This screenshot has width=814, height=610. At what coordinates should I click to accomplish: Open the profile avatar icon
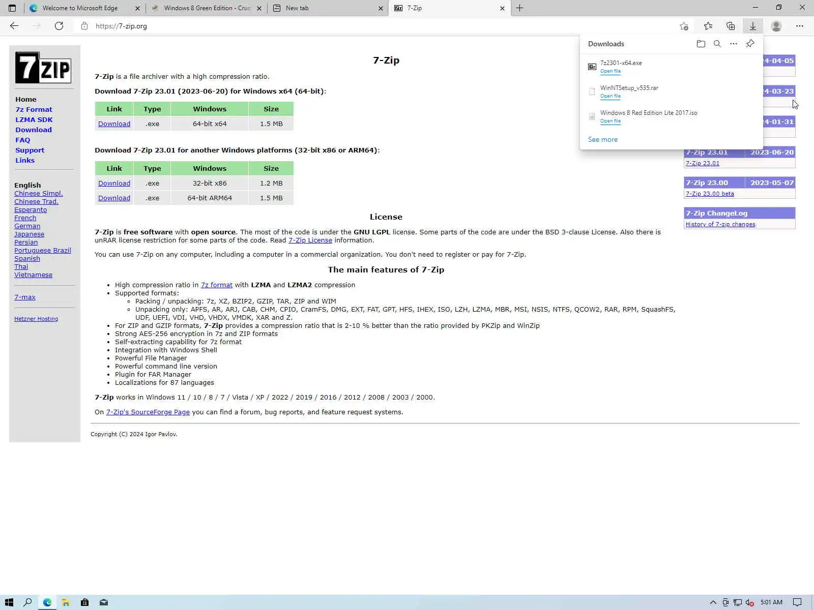pyautogui.click(x=776, y=26)
